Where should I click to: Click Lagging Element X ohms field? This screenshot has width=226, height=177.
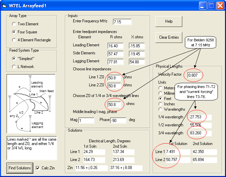(137, 62)
